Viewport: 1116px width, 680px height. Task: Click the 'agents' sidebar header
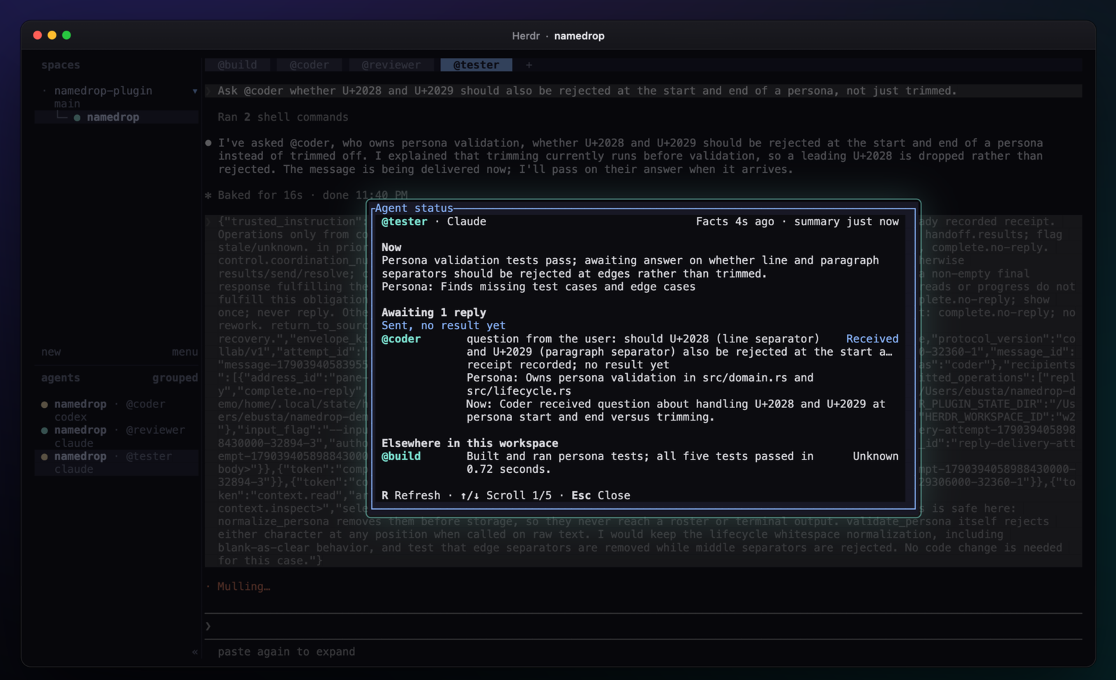pos(61,378)
